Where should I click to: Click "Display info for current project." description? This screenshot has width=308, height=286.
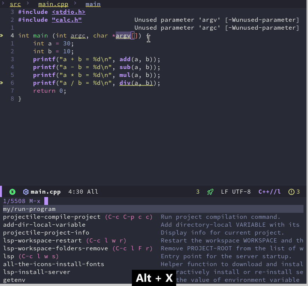tap(222, 233)
